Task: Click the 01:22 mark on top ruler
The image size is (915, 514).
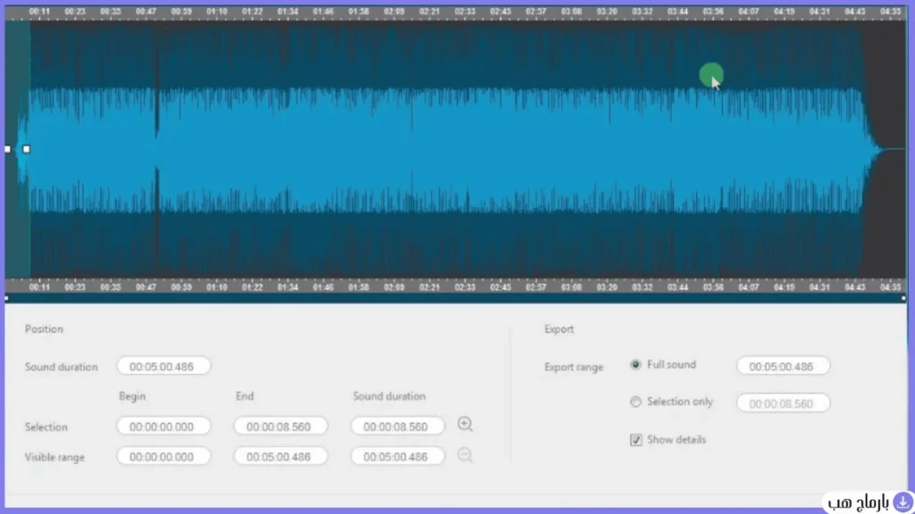Action: click(252, 12)
